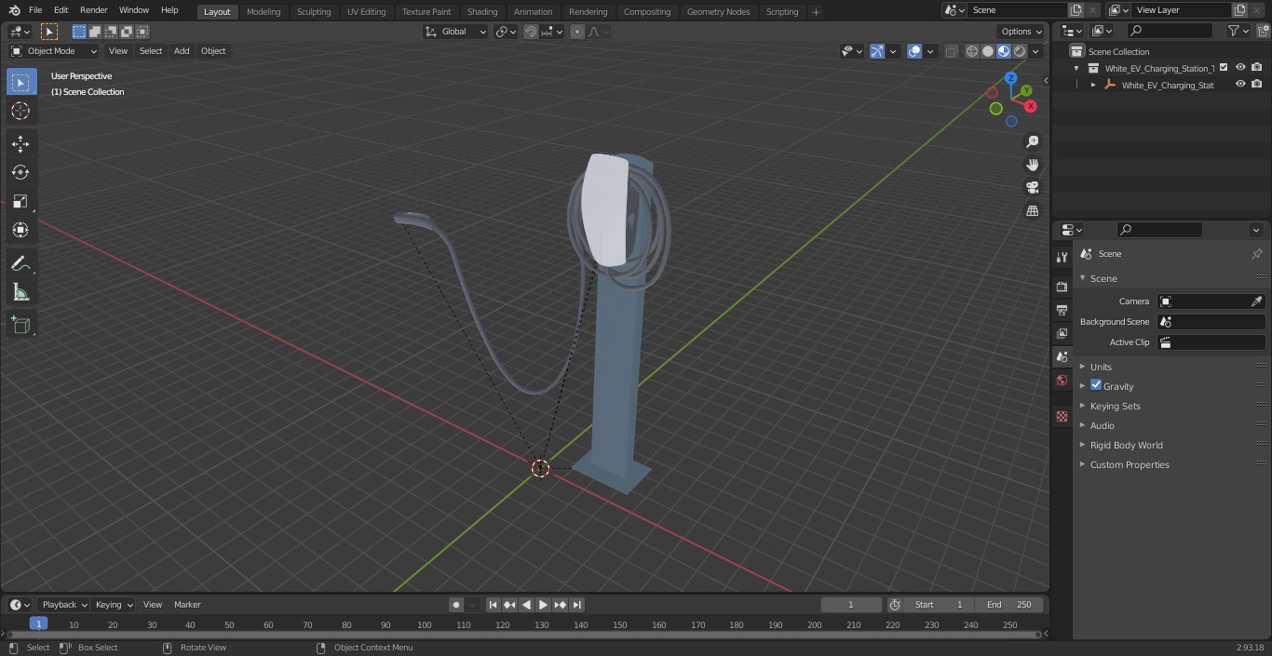The height and width of the screenshot is (656, 1272).
Task: Open the Render menu
Action: (93, 10)
